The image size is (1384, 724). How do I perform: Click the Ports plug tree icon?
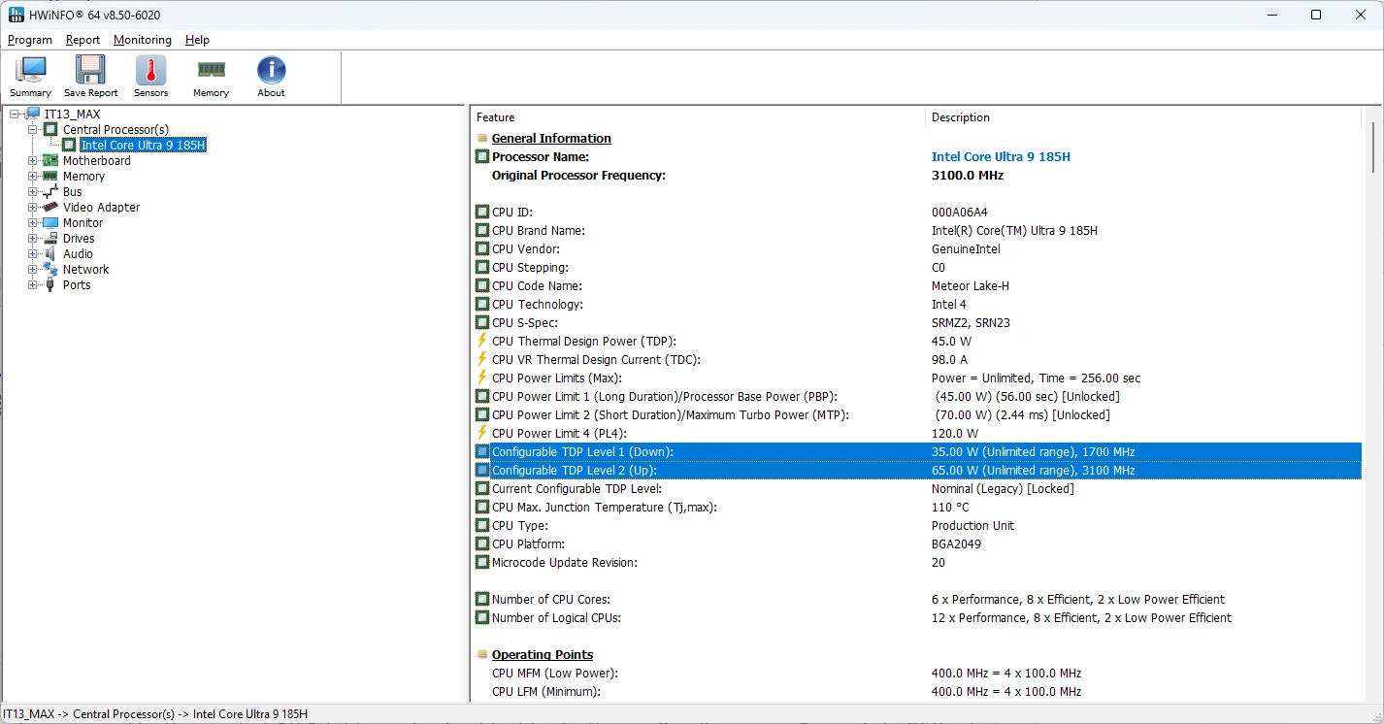[51, 285]
